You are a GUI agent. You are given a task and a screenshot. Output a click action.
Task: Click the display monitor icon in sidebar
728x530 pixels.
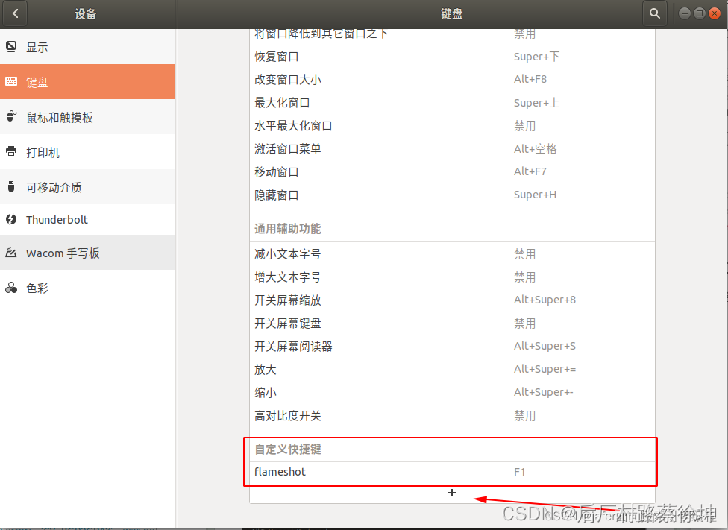pos(11,47)
